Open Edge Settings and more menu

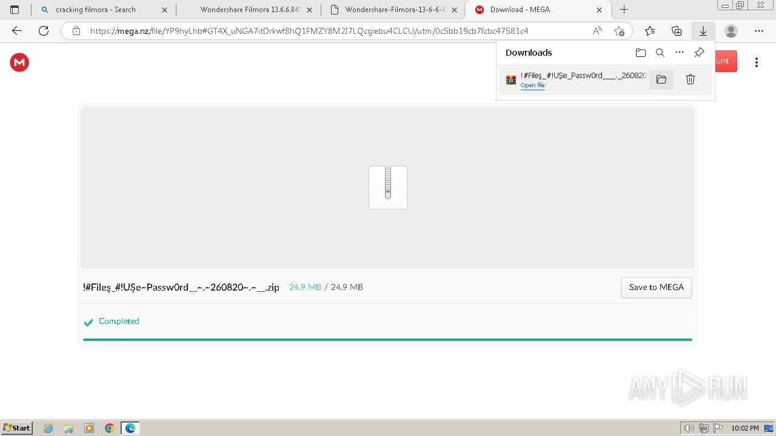(759, 31)
